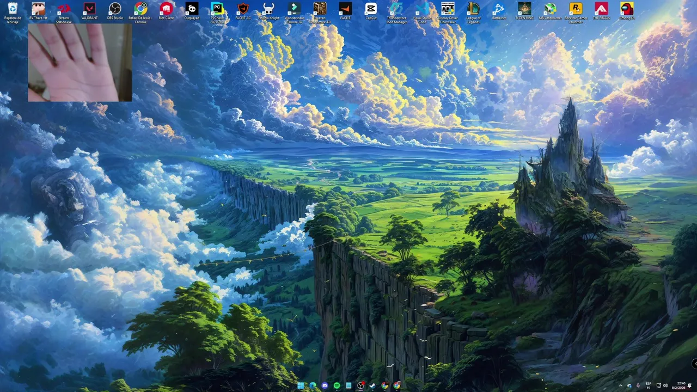Select the OBS Studio desktop shortcut
Image resolution: width=697 pixels, height=392 pixels.
point(115,10)
